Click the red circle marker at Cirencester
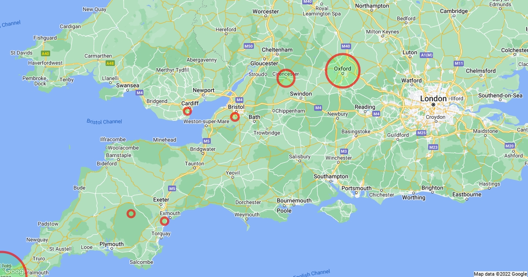The width and height of the screenshot is (528, 277). pos(286,78)
